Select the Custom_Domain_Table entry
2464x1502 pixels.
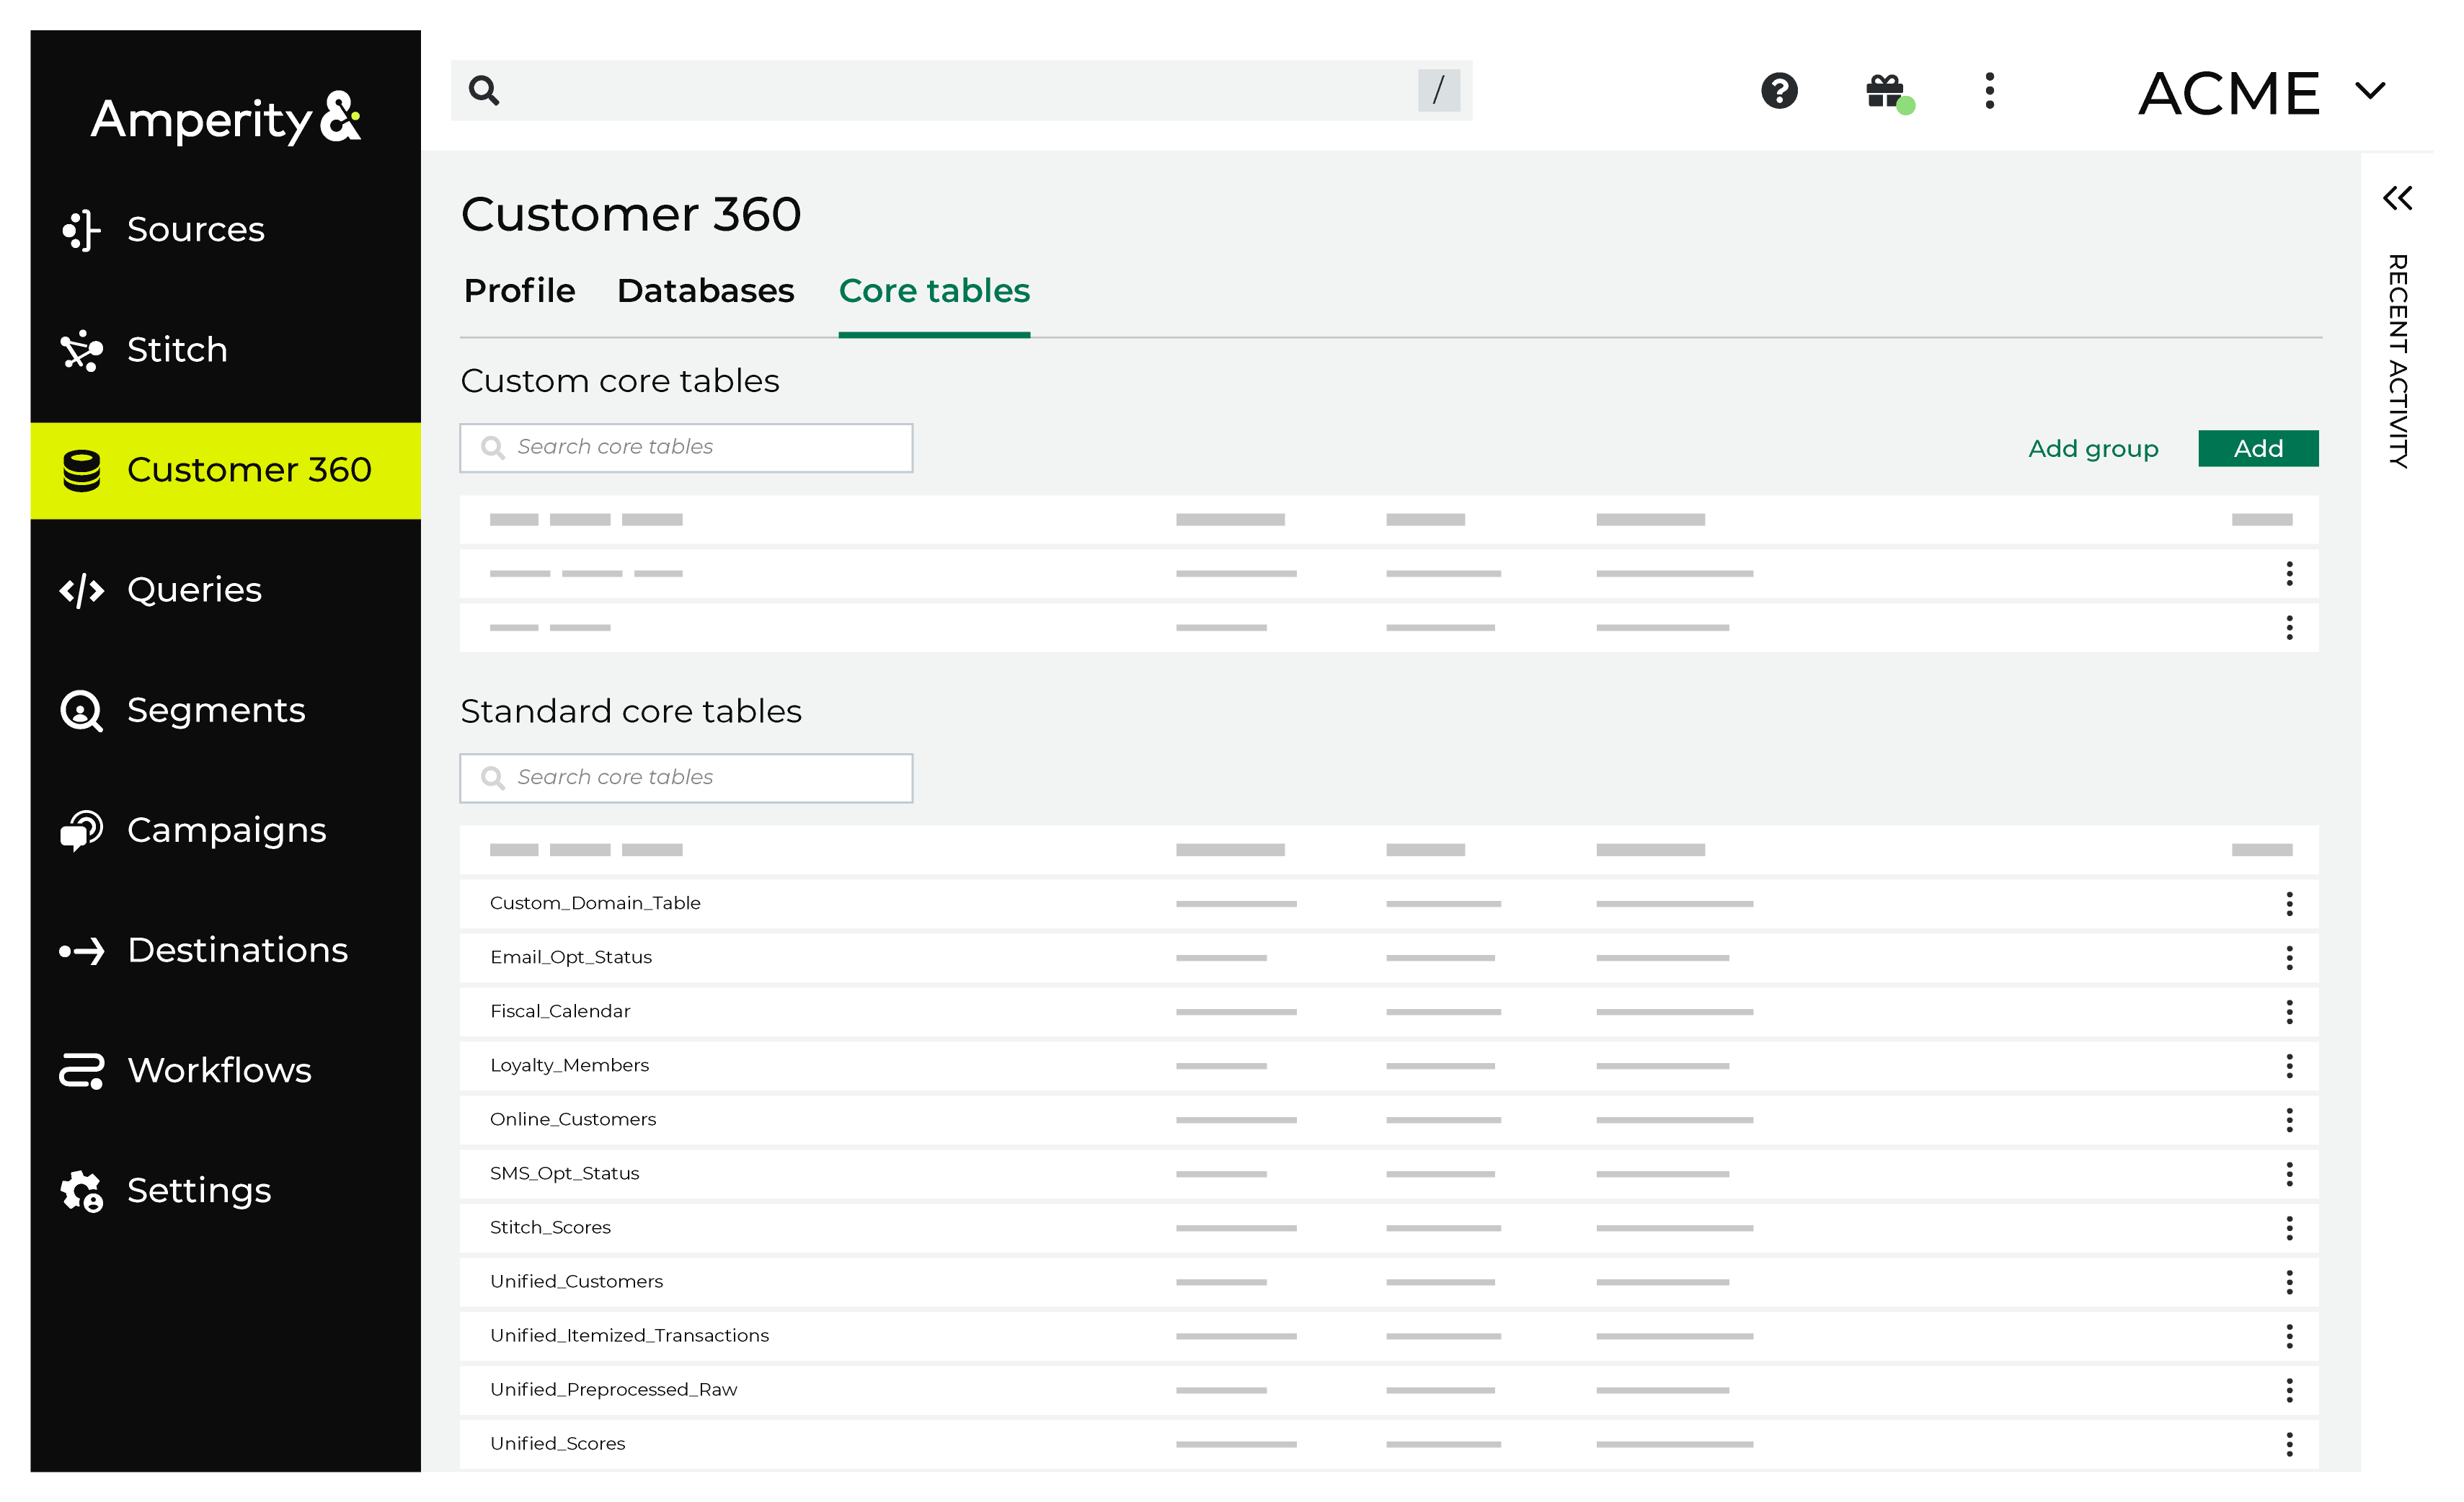pyautogui.click(x=595, y=904)
